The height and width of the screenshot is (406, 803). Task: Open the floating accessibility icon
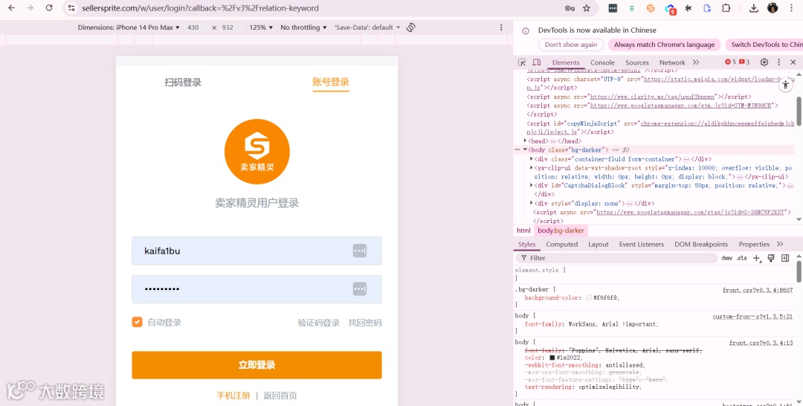point(786,85)
